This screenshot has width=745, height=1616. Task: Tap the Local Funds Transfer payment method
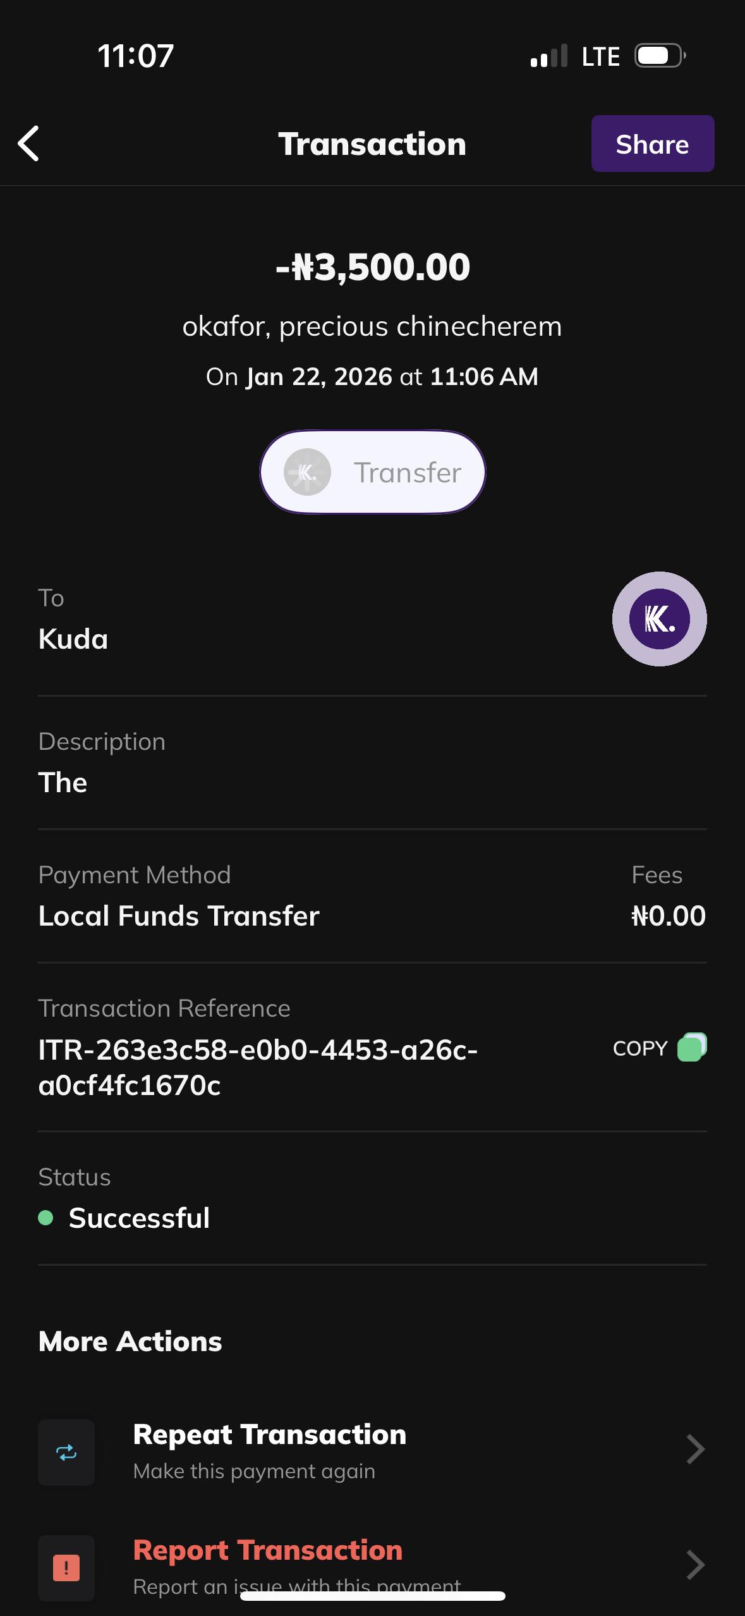coord(179,915)
